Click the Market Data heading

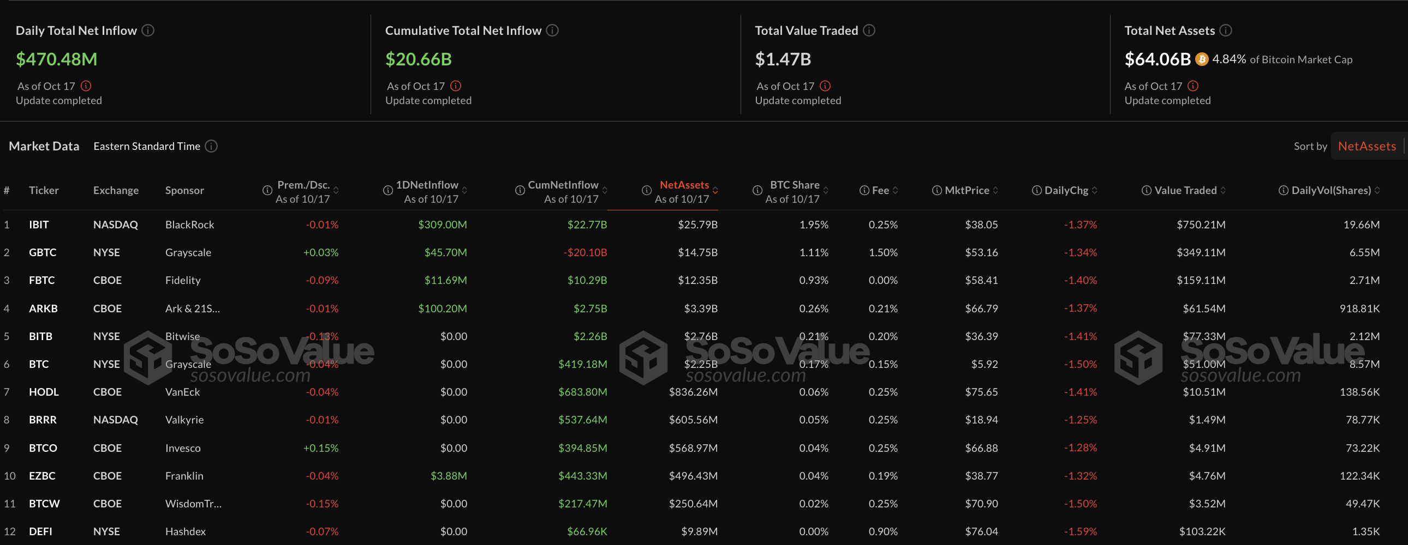44,146
